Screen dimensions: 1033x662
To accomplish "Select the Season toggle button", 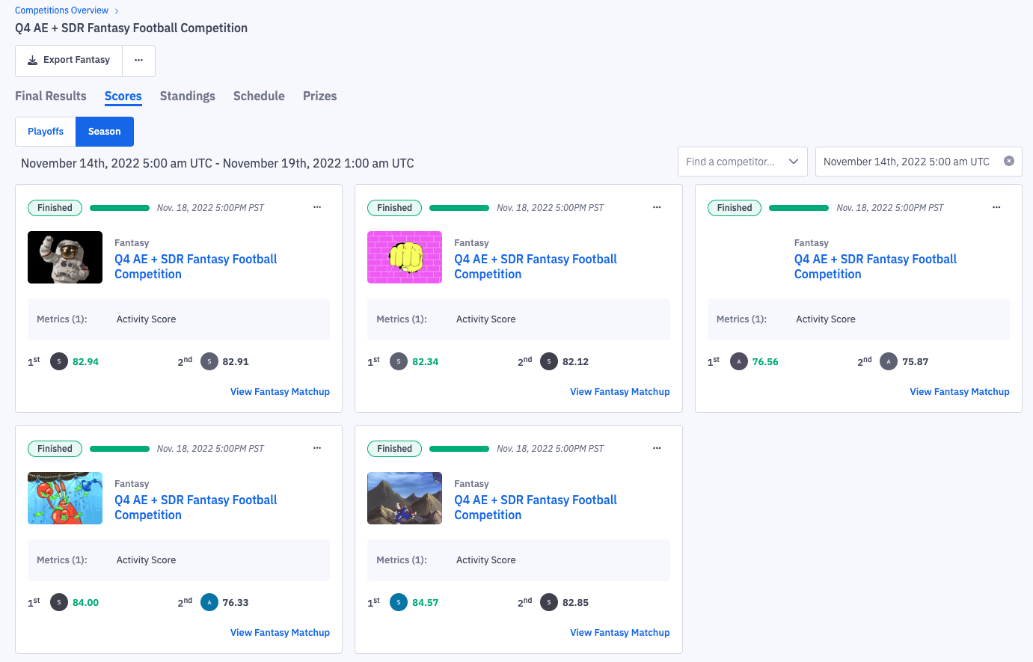I will 105,132.
